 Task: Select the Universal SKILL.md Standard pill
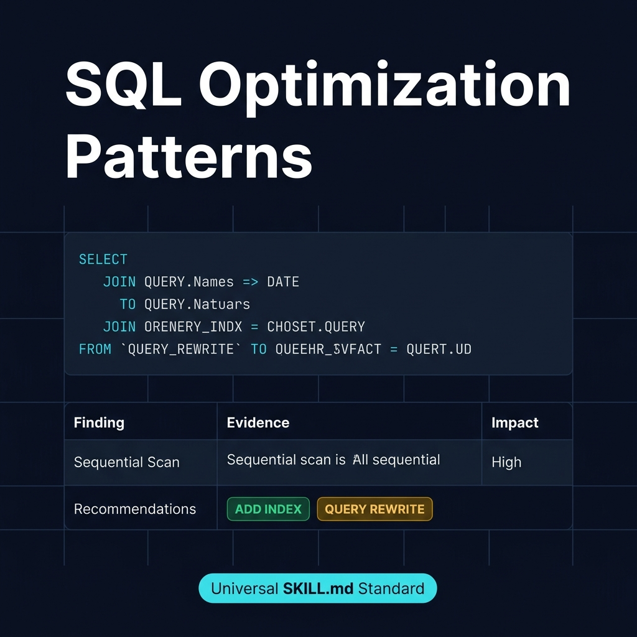318,588
